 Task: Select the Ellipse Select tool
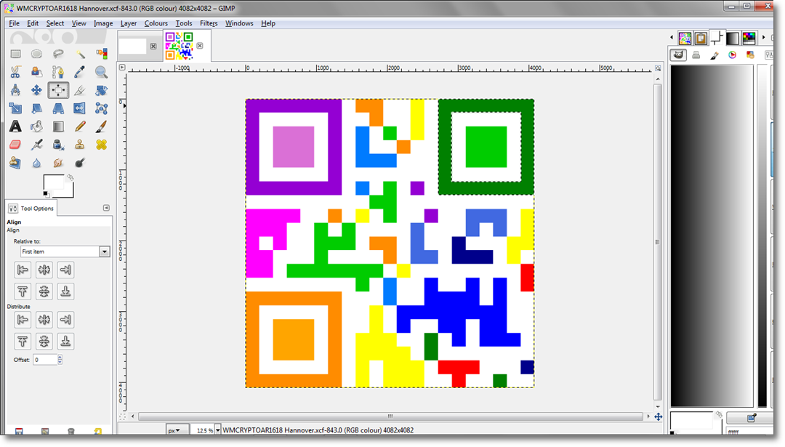tap(36, 54)
